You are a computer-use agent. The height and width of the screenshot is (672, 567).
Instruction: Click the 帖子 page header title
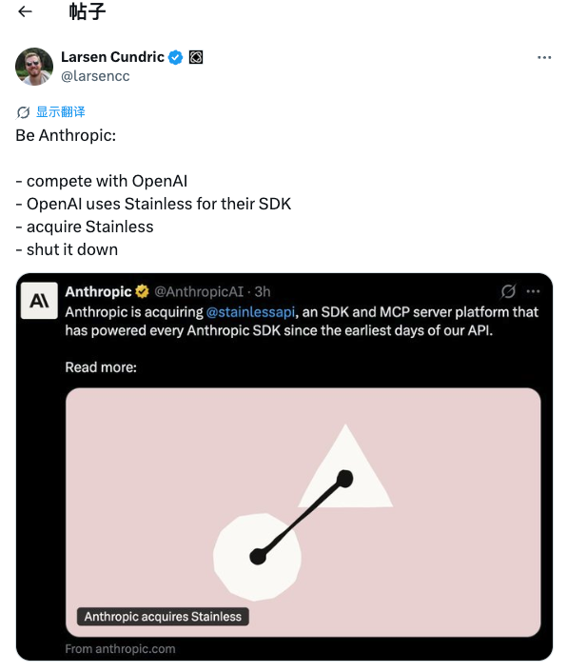coord(88,11)
